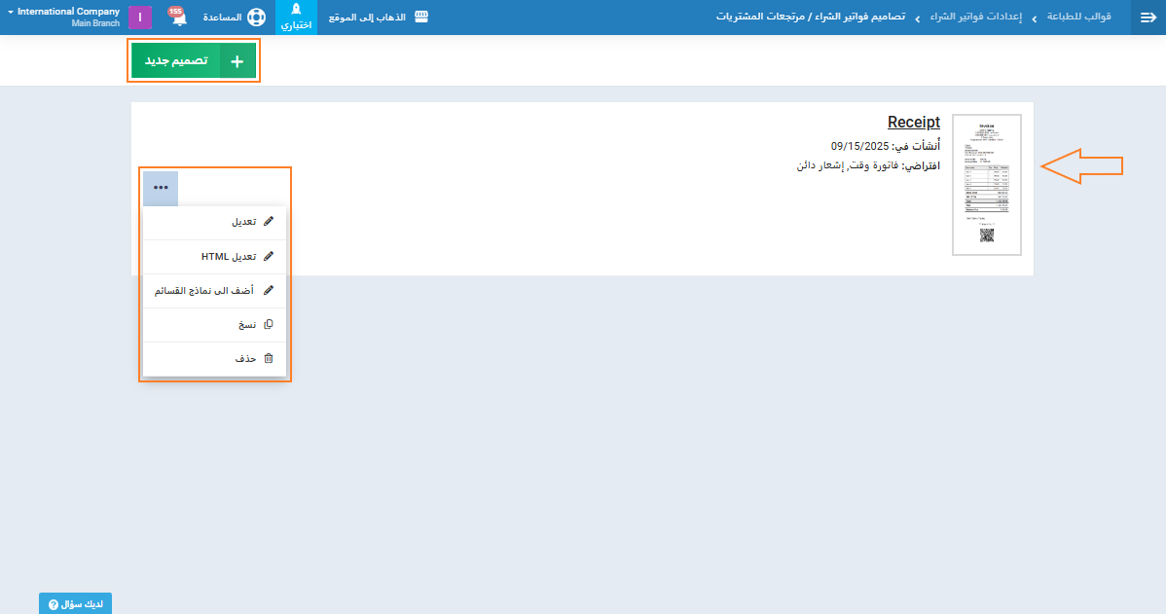This screenshot has width=1166, height=614.
Task: Click the trash icon next to حذف
Action: coord(269,359)
